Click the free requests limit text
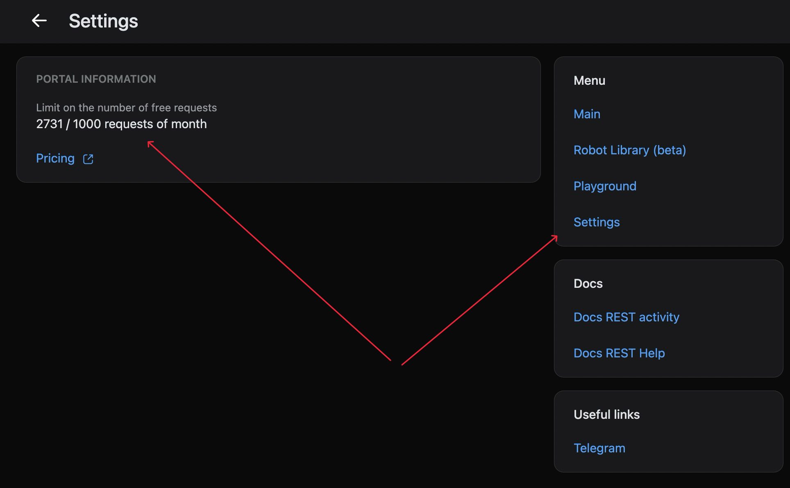This screenshot has width=790, height=488. (127, 108)
